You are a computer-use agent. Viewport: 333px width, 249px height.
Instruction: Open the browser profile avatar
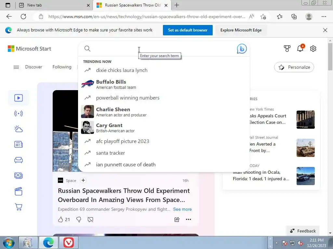(x=309, y=17)
